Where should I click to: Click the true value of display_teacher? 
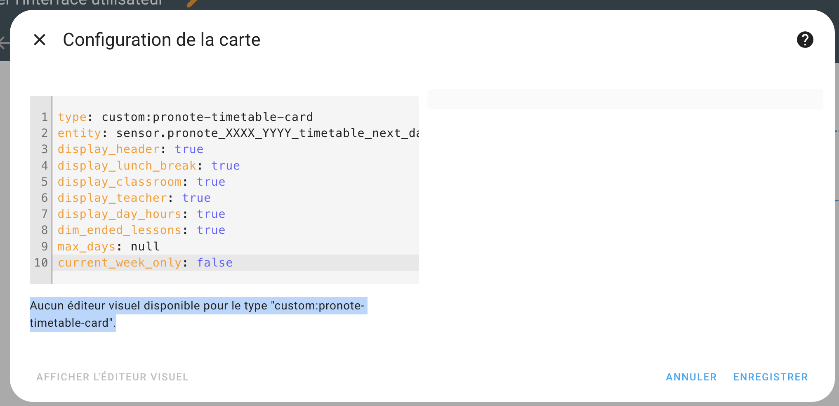coord(196,198)
